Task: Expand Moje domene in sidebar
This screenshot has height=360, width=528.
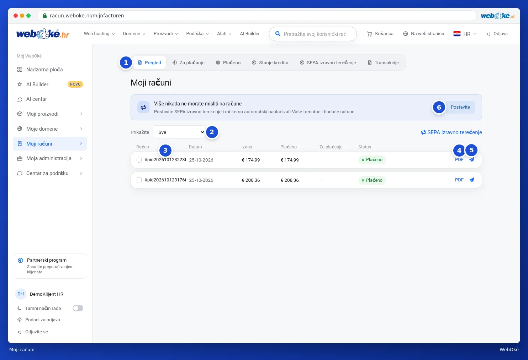Action: point(81,129)
